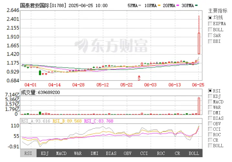Open the RSI tab at the bottom
The image size is (232, 162).
(28, 153)
